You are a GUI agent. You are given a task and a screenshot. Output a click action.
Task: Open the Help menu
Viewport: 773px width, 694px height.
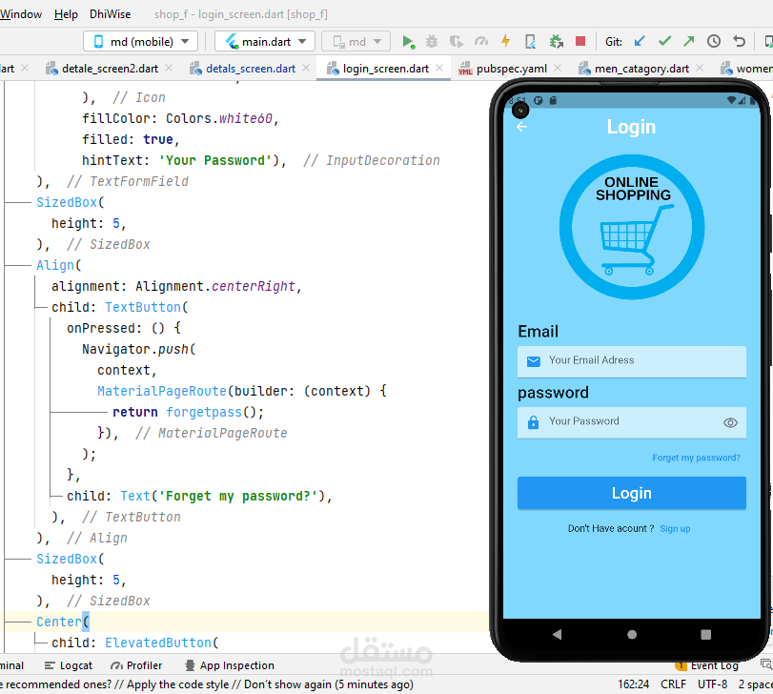tap(66, 14)
